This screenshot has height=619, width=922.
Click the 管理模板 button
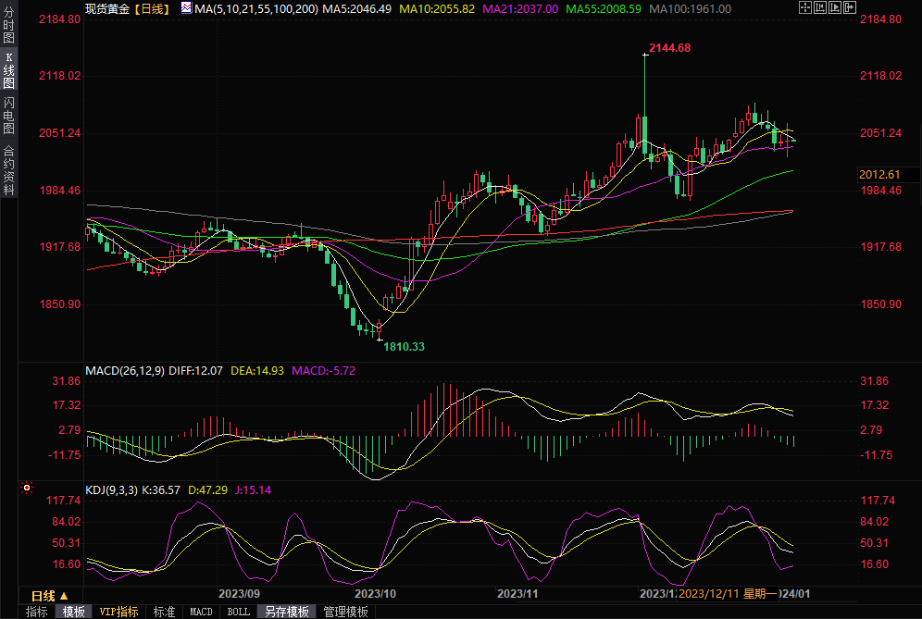[345, 612]
